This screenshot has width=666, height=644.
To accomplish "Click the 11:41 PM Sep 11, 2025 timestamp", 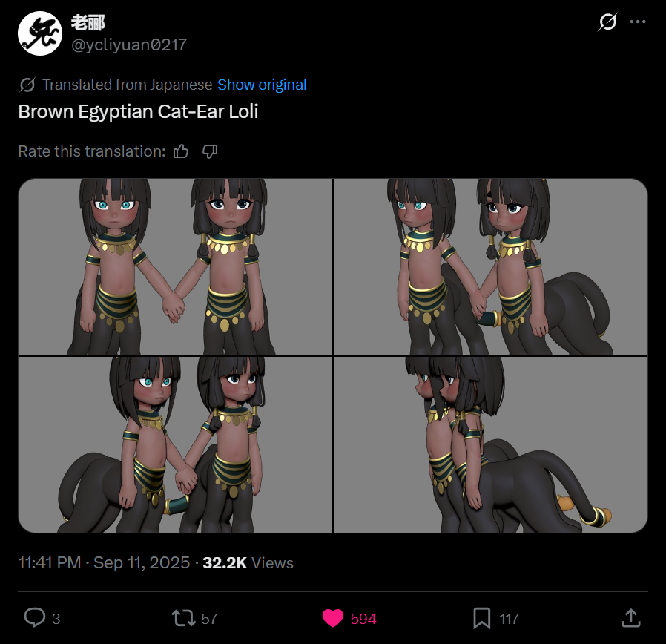I will [104, 563].
